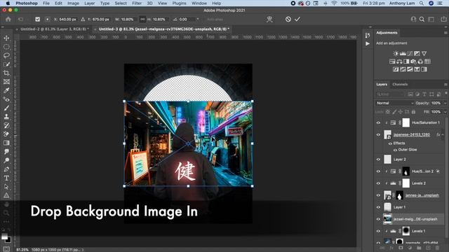Click the delete layer trash icon
The image size is (449, 252).
[x=437, y=248]
